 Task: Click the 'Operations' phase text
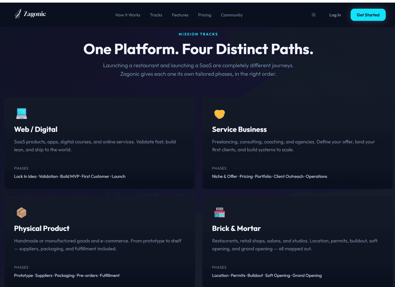click(x=316, y=176)
